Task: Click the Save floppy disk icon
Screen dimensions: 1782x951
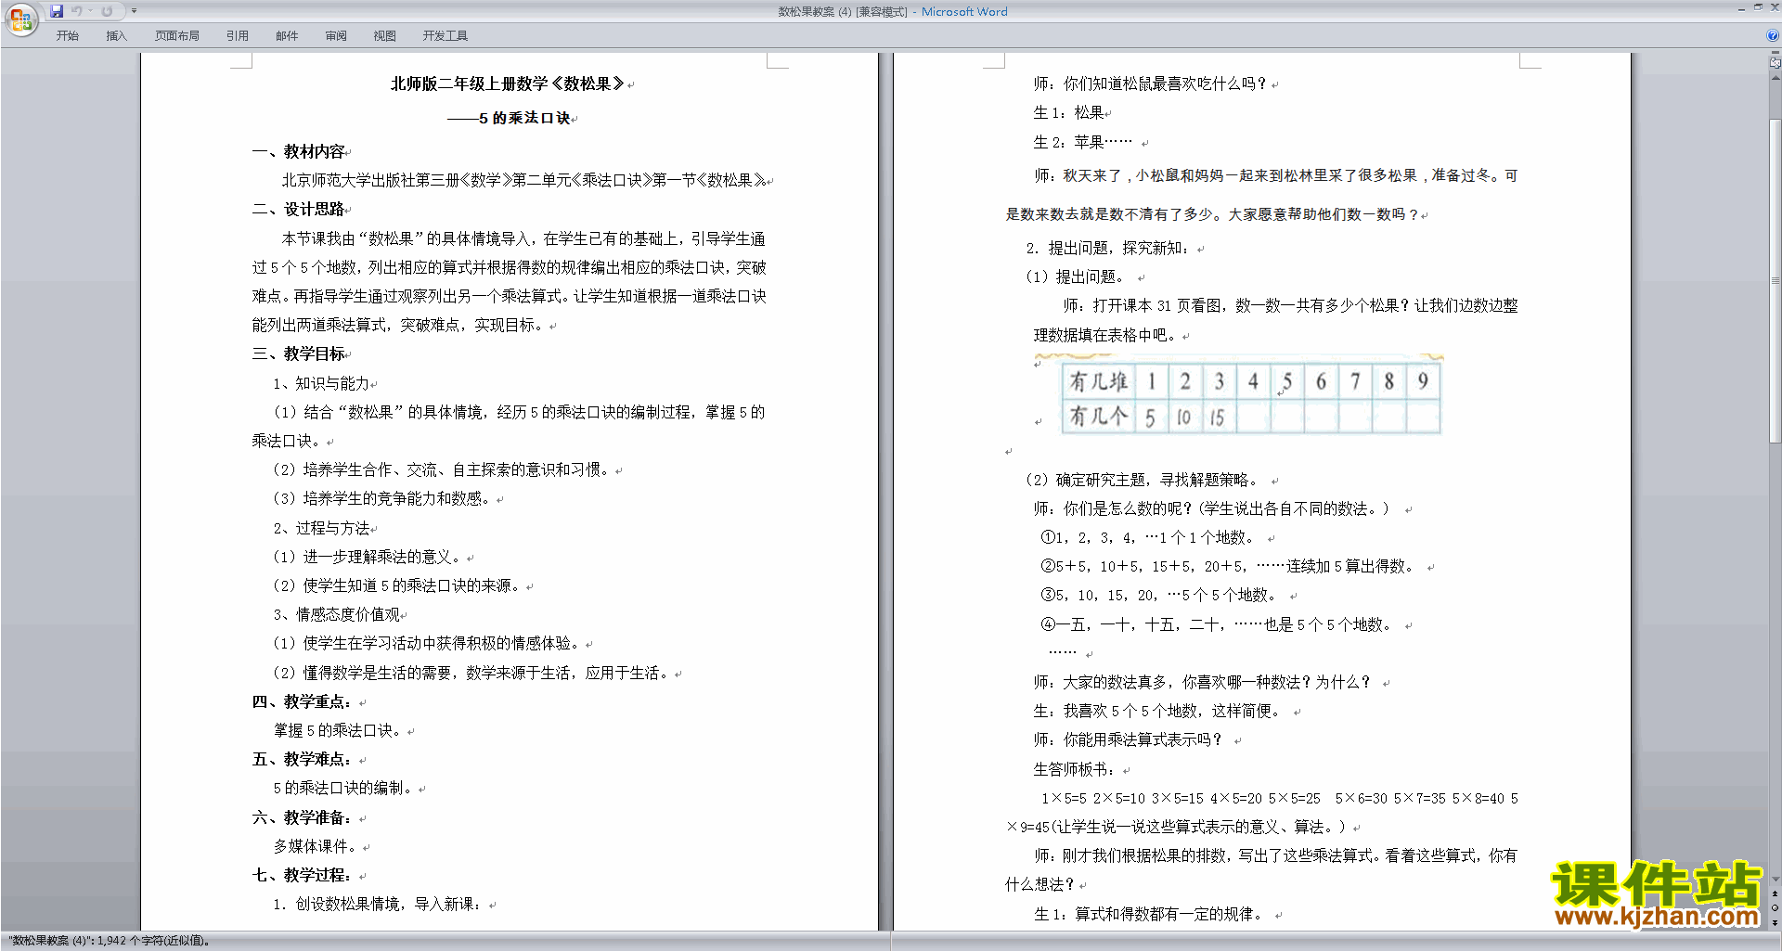Action: click(x=57, y=11)
